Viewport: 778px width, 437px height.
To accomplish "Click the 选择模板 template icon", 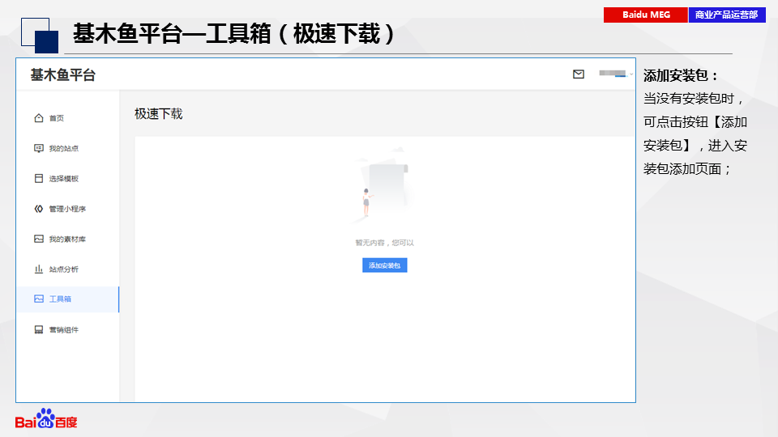I will (39, 178).
